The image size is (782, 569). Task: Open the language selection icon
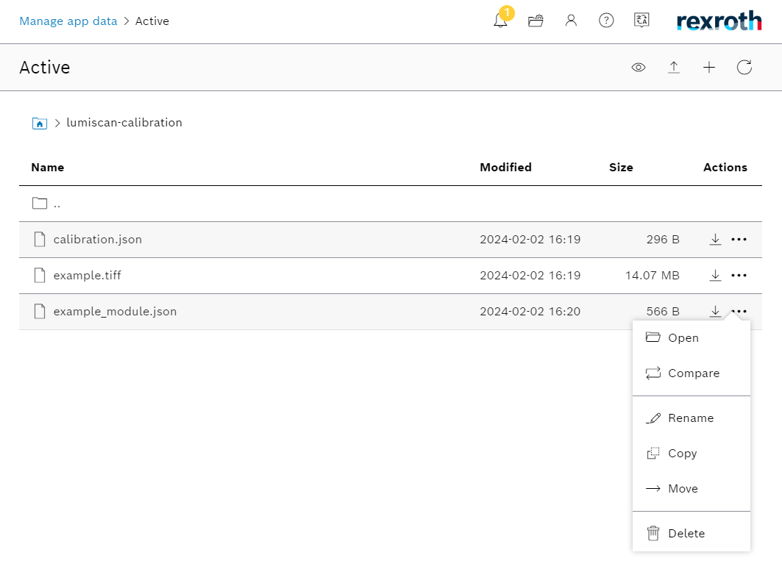[641, 21]
